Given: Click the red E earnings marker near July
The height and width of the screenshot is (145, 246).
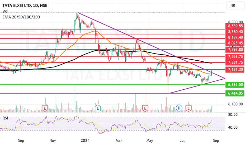Looking at the screenshot, I should (188, 108).
